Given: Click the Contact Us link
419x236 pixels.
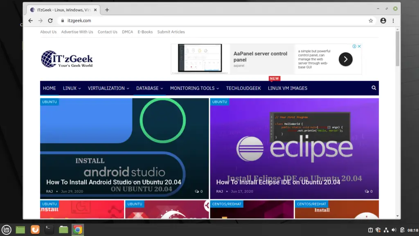Looking at the screenshot, I should pos(108,32).
